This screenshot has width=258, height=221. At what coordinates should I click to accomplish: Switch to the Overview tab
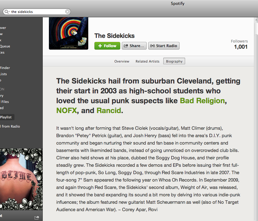(x=122, y=61)
